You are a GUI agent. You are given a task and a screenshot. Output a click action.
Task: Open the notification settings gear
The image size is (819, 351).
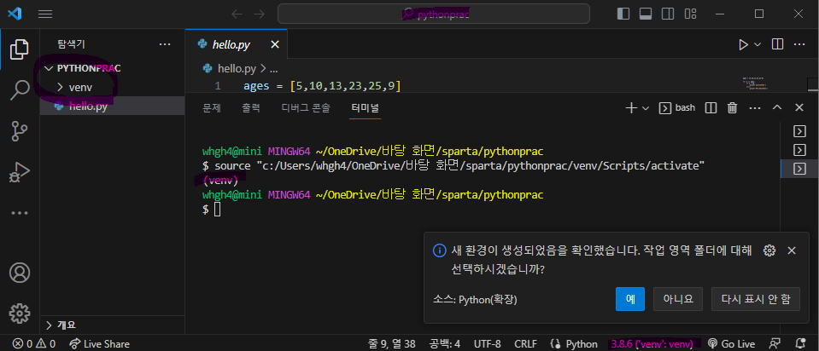[x=769, y=250]
